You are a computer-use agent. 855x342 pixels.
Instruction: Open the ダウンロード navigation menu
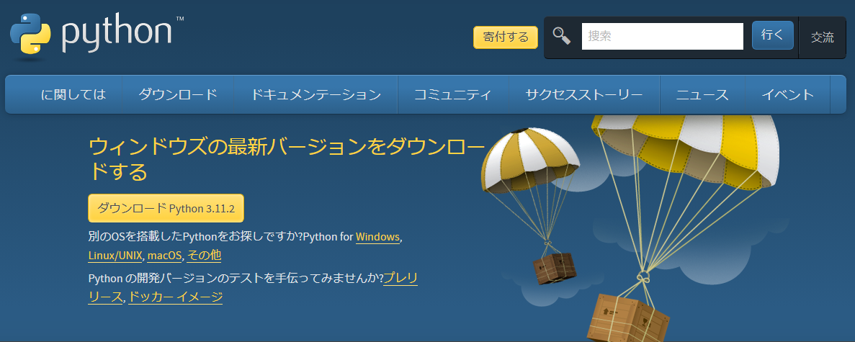point(178,95)
